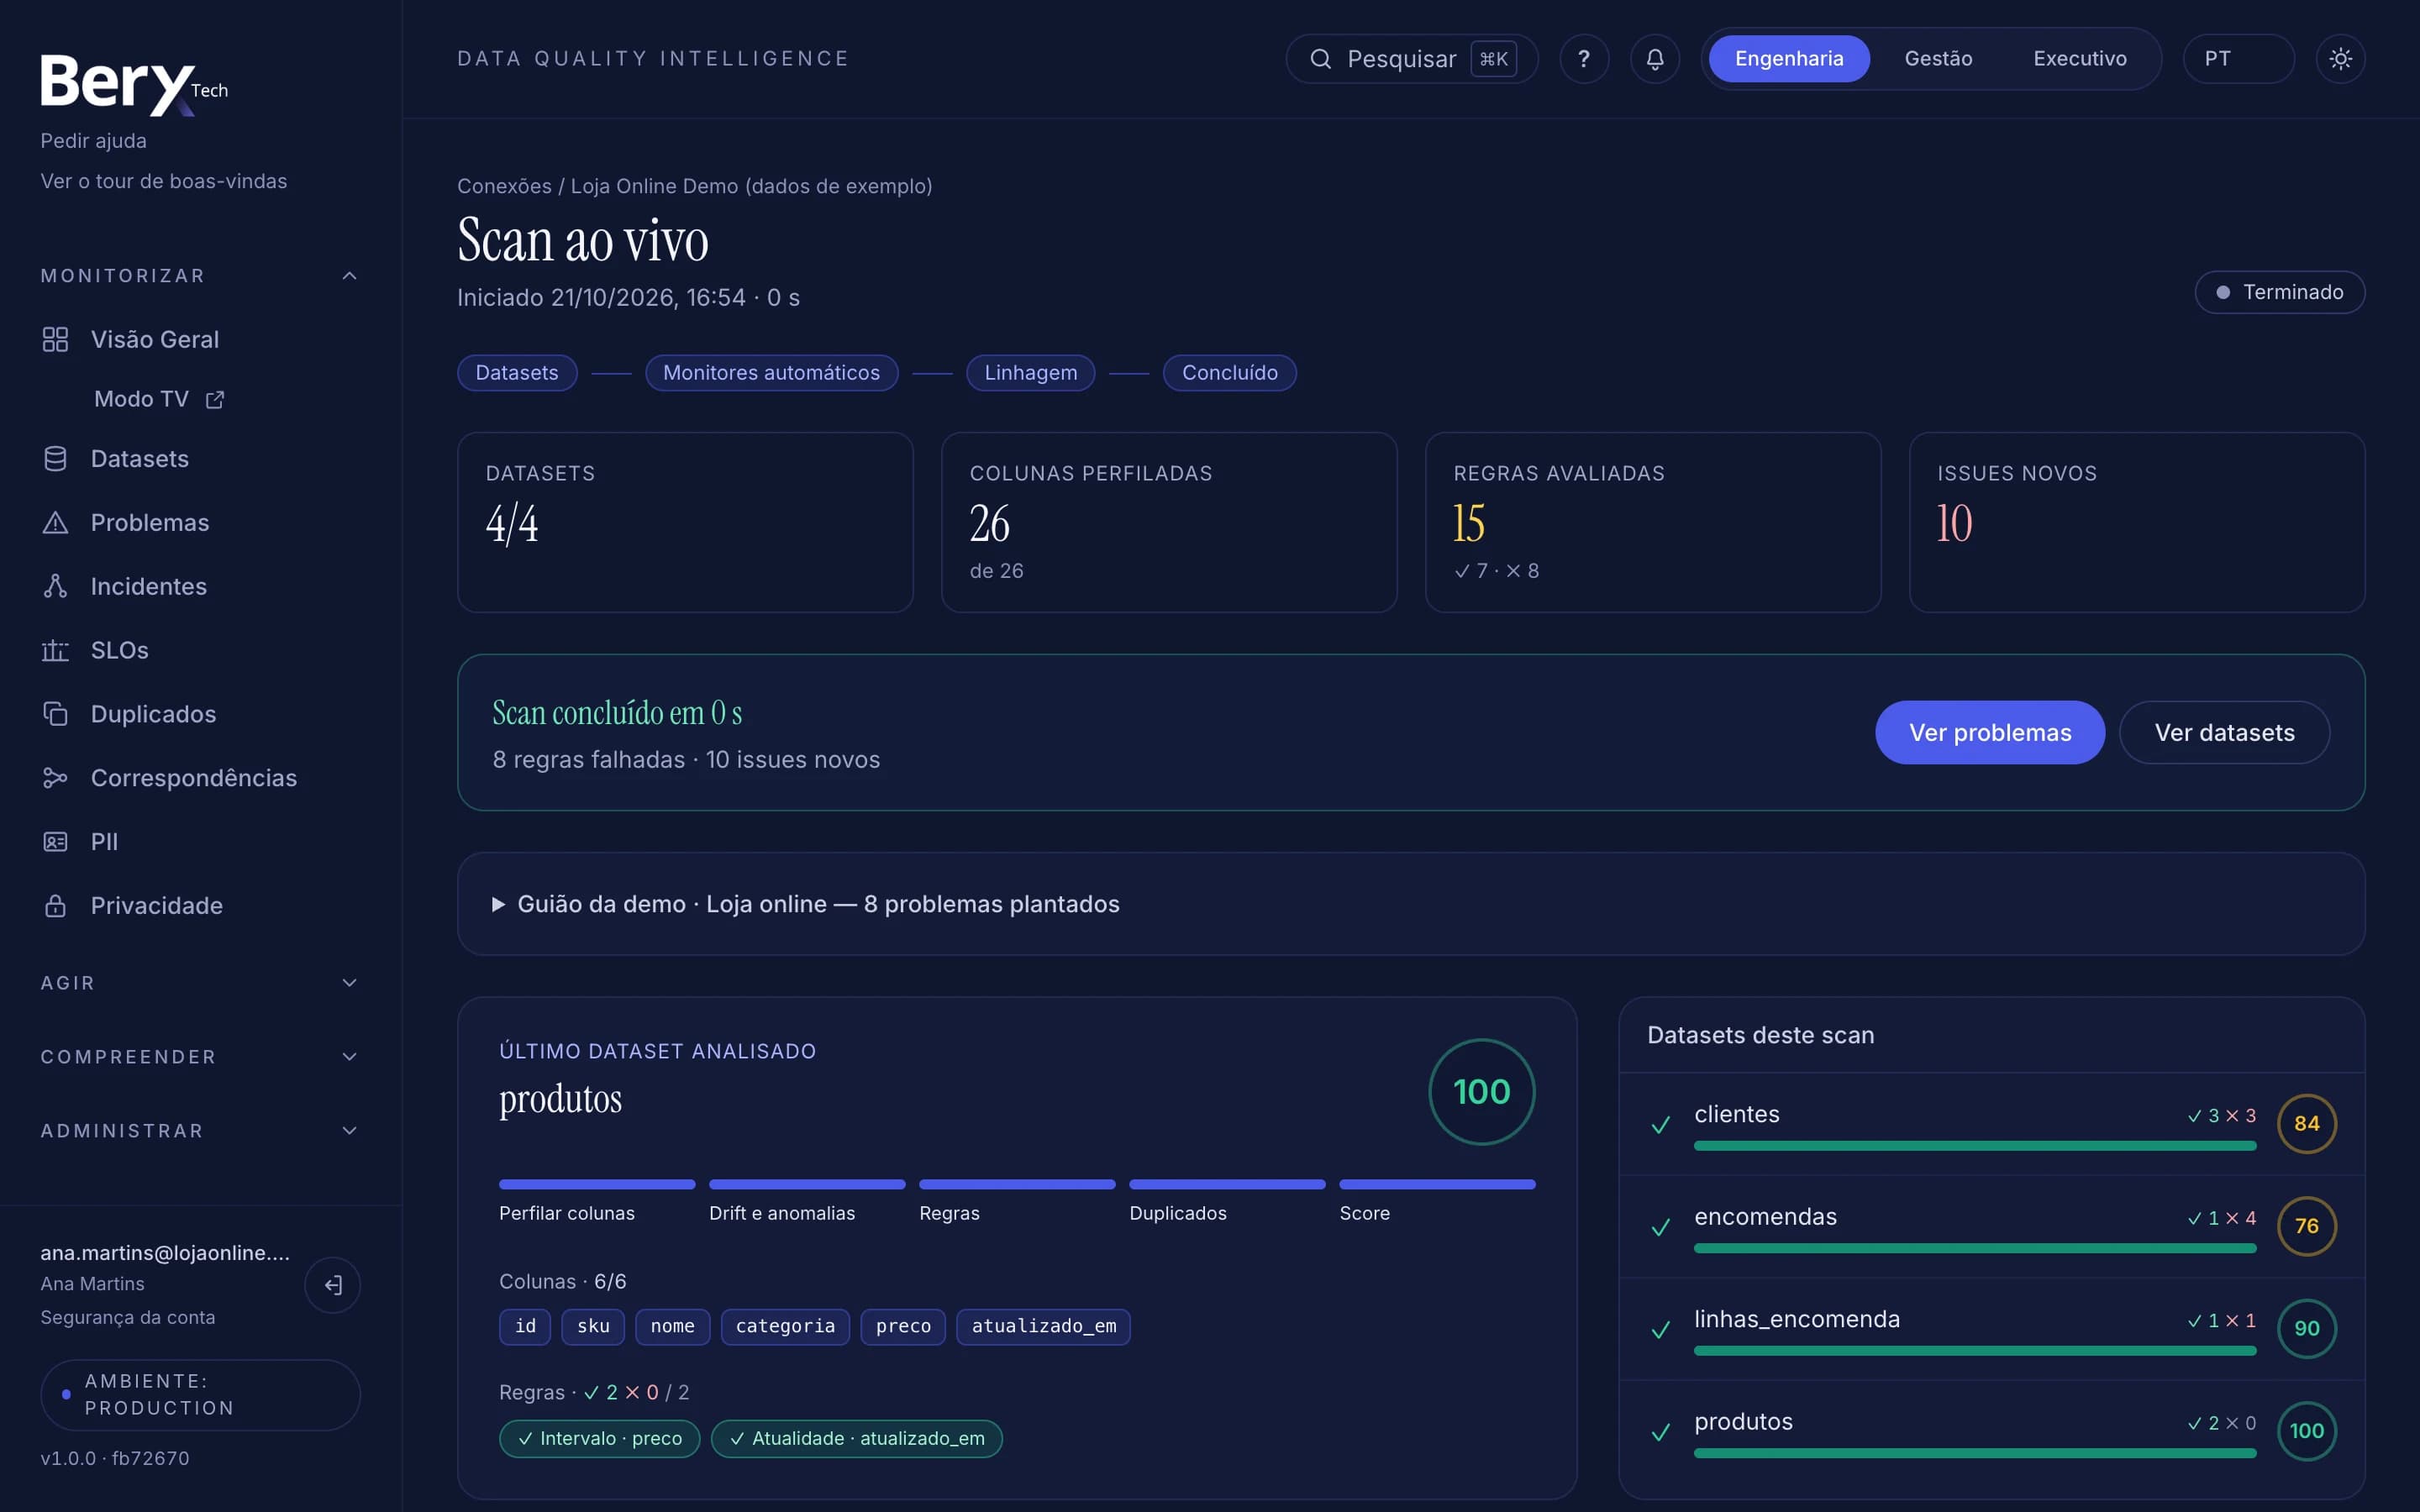Select the Concluído step pill
The width and height of the screenshot is (2420, 1512).
pos(1229,373)
